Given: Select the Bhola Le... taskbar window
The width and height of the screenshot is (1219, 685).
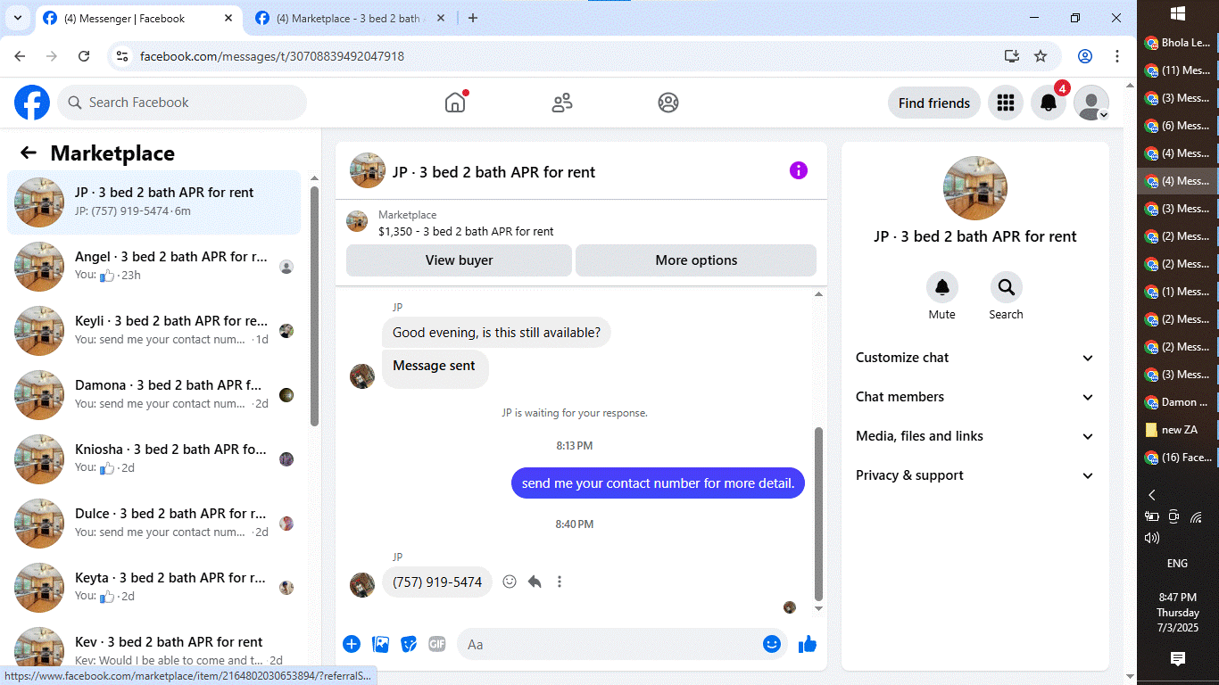Looking at the screenshot, I should click(1178, 43).
